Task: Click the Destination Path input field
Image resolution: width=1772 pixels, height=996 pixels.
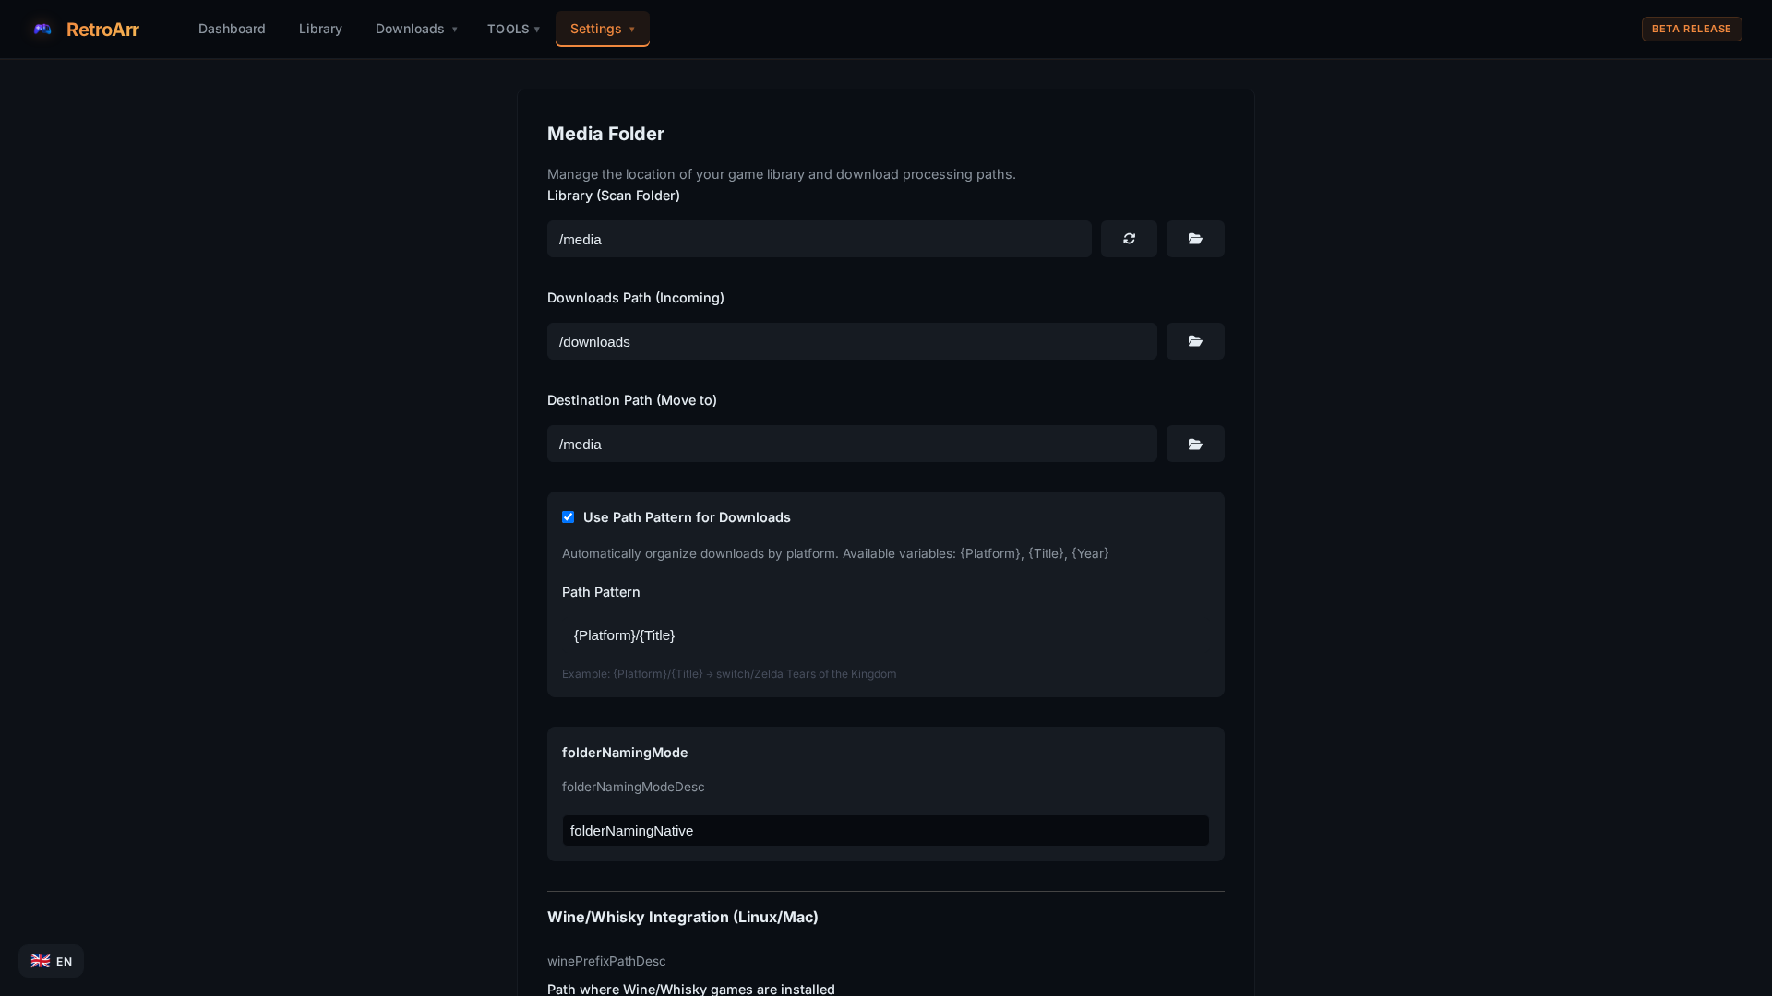Action: [851, 444]
